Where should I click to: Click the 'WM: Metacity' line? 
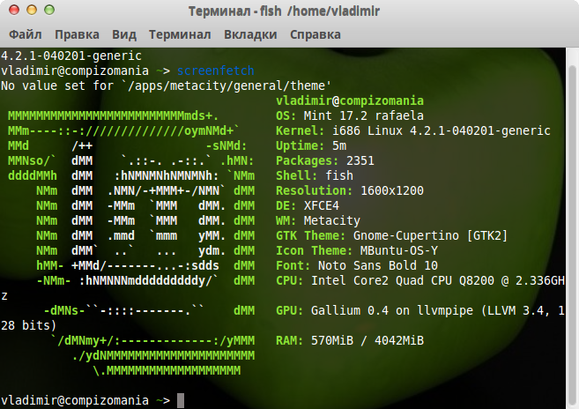click(318, 220)
